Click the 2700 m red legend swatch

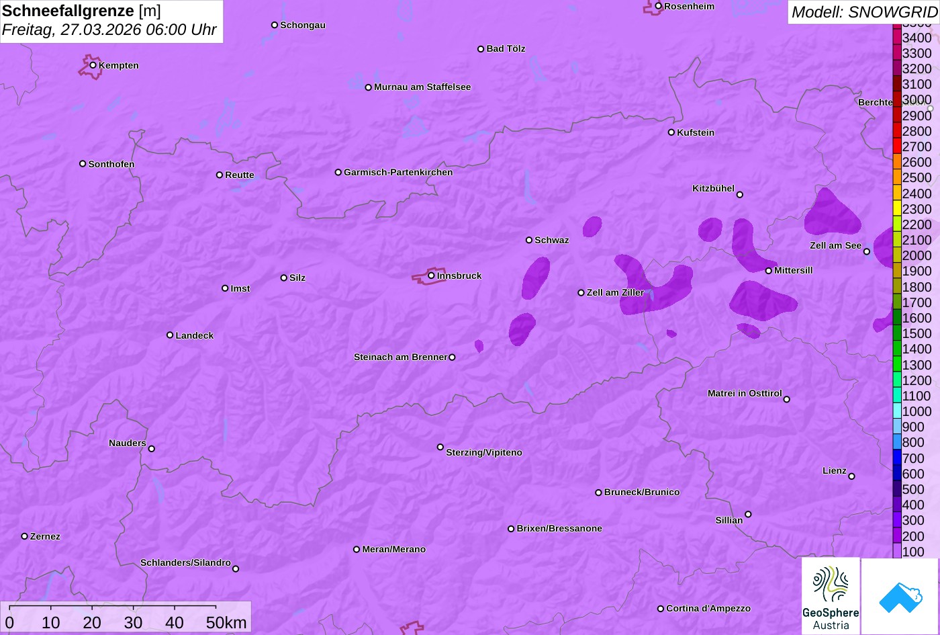pos(897,146)
